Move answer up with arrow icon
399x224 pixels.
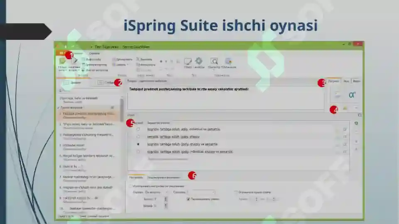click(356, 149)
